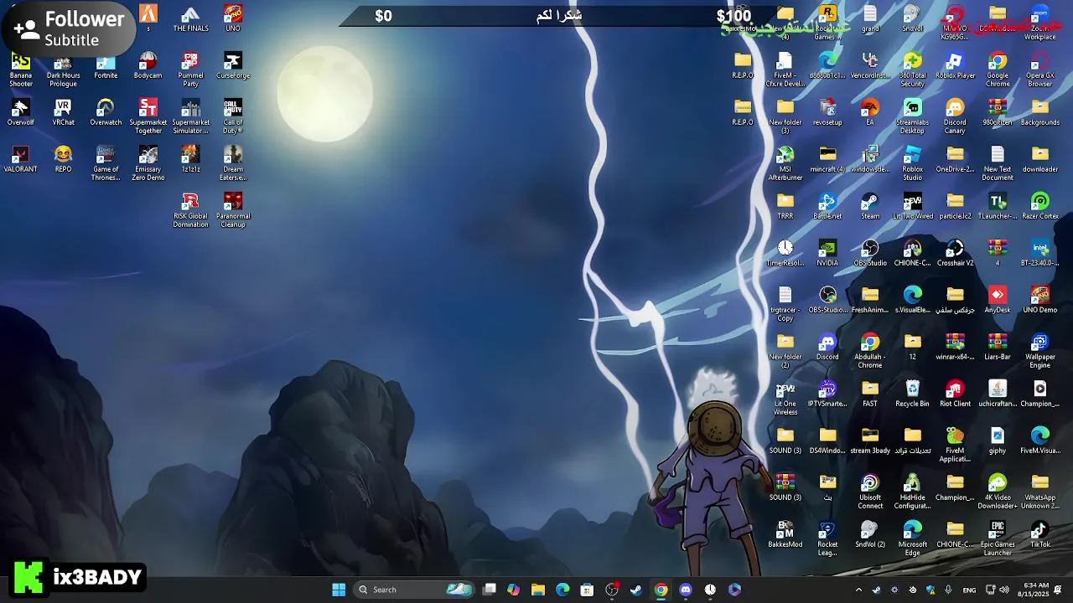This screenshot has width=1073, height=603.
Task: Launch VALORANT desktop icon
Action: [21, 160]
